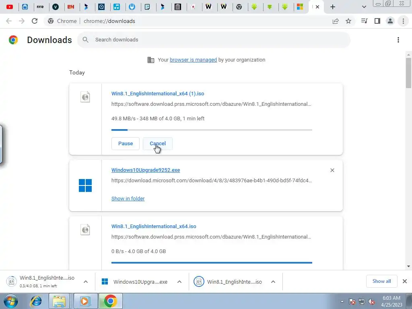Click the address bar chrome://downloads

tap(109, 21)
